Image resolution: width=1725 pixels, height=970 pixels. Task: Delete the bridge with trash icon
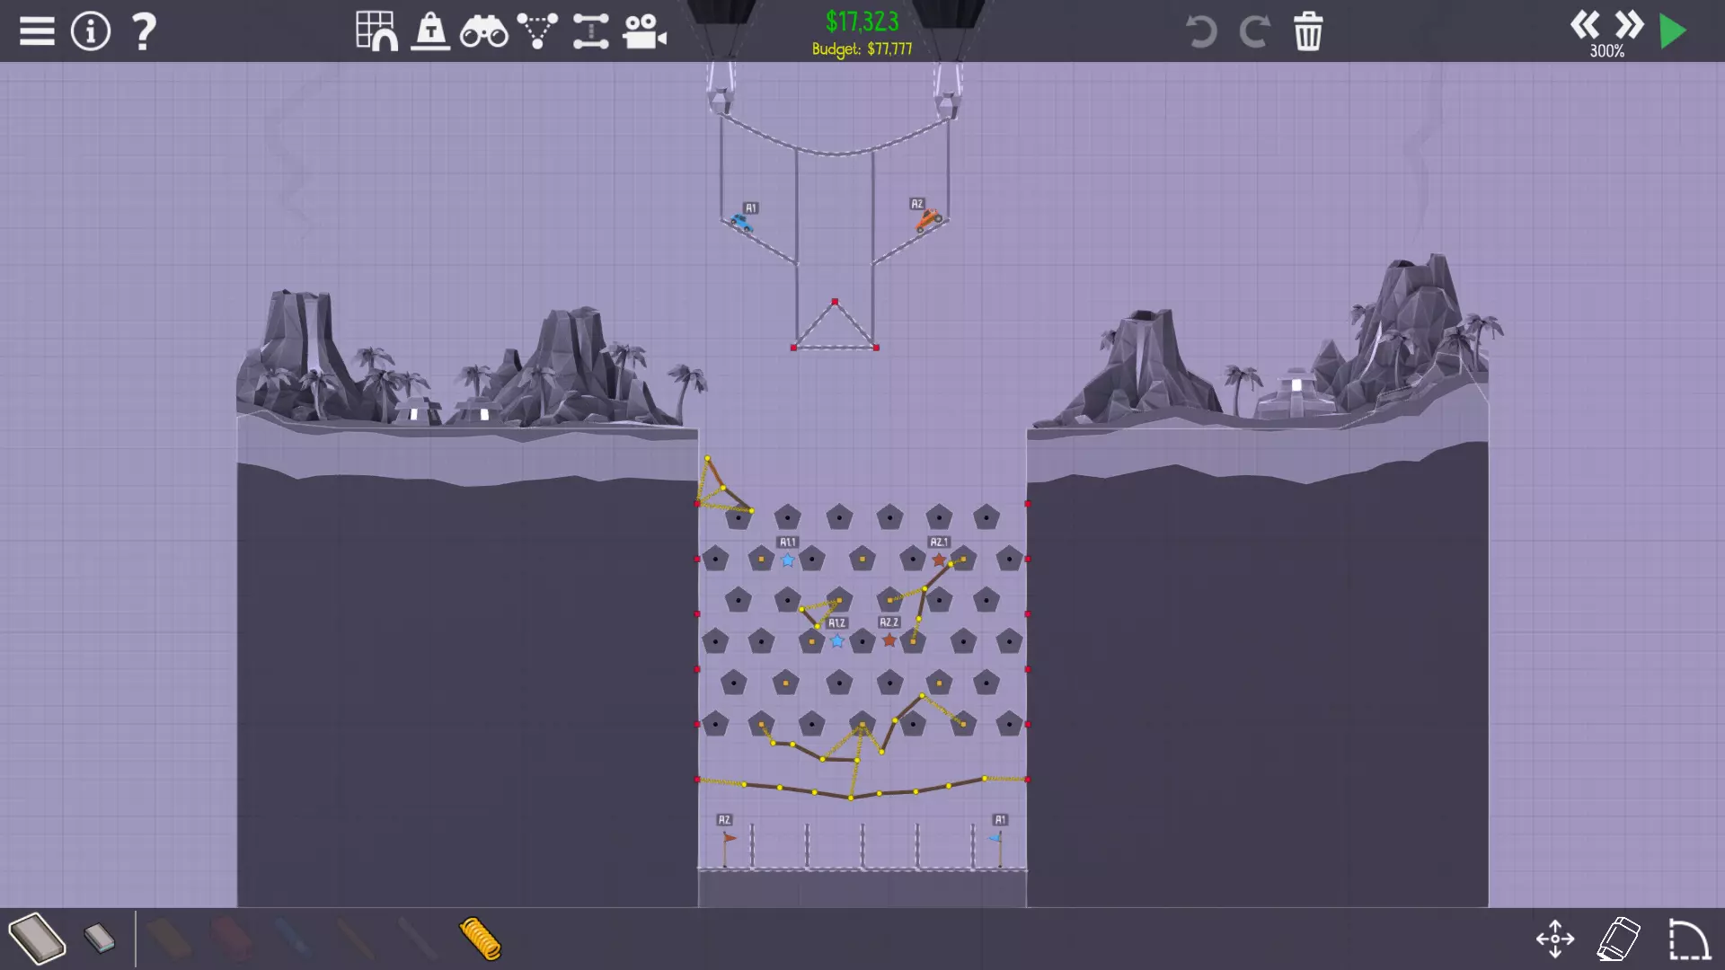1308,32
